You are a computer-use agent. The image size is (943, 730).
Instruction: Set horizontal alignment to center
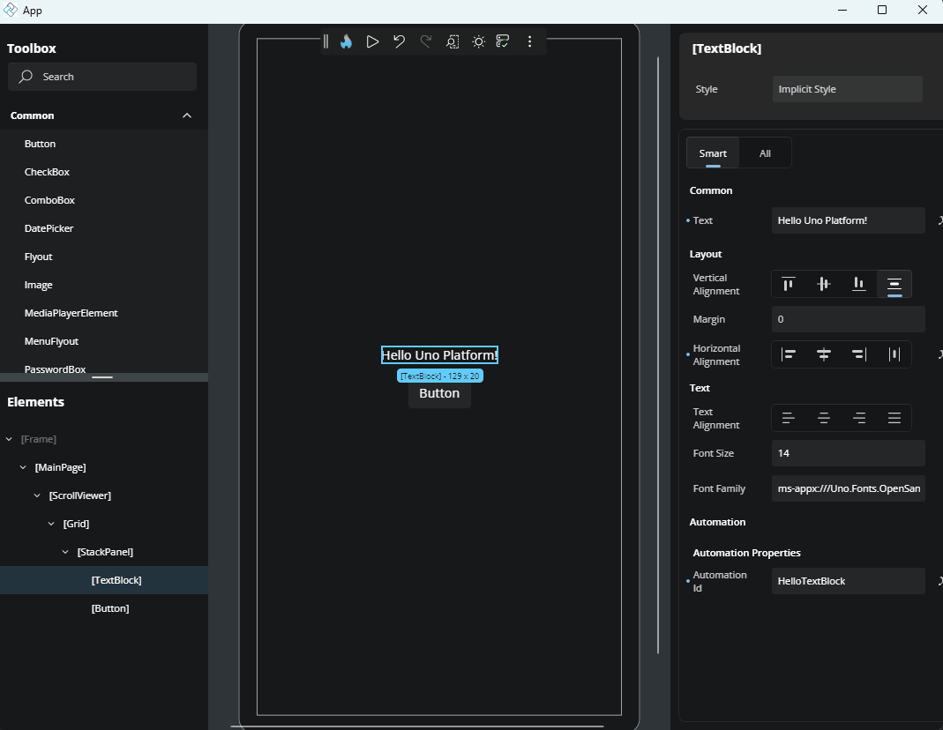tap(824, 354)
